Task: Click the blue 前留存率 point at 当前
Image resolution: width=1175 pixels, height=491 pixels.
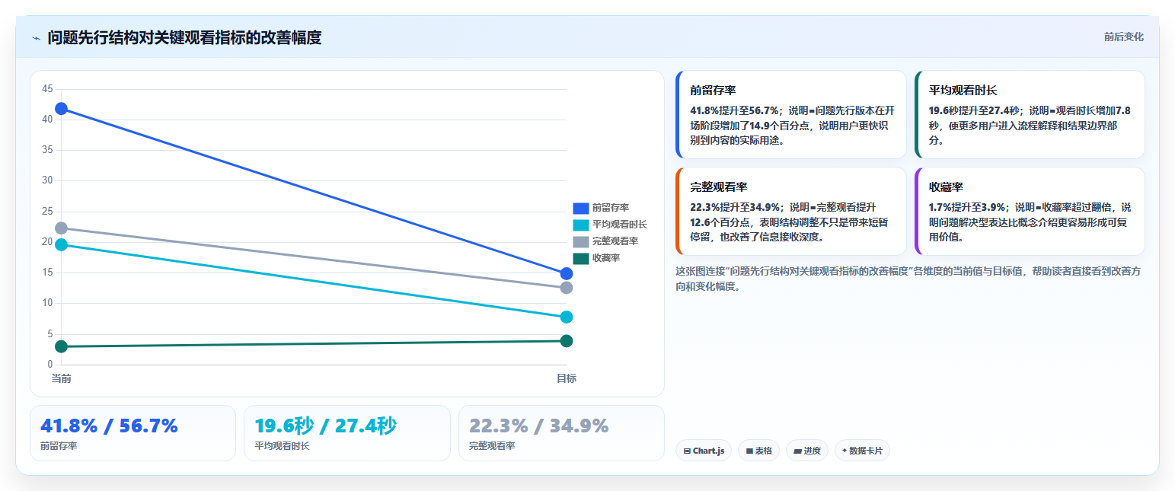Action: click(61, 109)
